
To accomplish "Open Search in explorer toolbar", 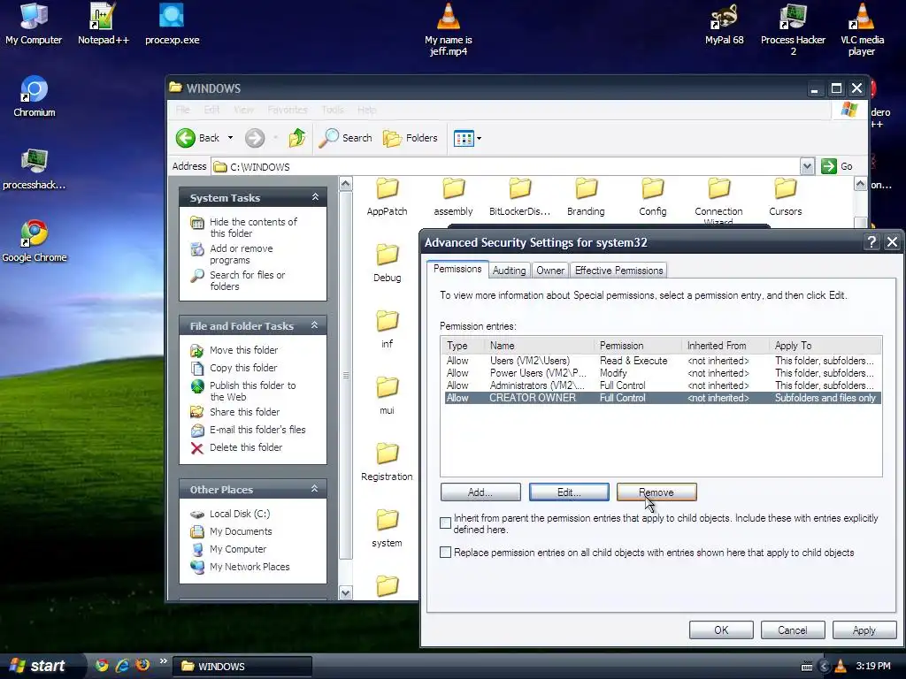I will [x=346, y=138].
